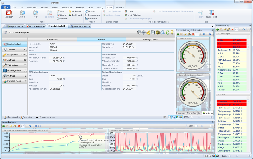Toggle auto-hide pin of bottom Instandhaltung panel
The width and height of the screenshot is (253, 159).
[213, 122]
